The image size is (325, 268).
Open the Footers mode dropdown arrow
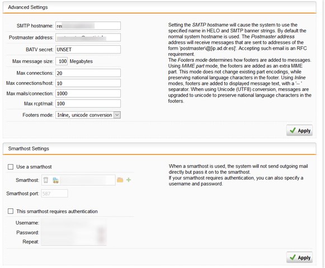tap(117, 115)
